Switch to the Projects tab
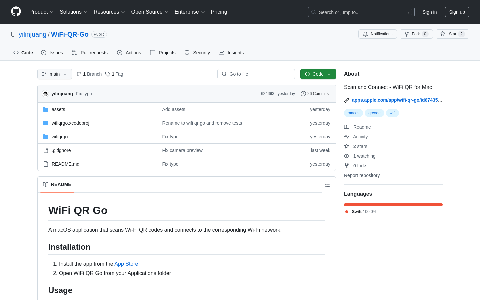 163,53
